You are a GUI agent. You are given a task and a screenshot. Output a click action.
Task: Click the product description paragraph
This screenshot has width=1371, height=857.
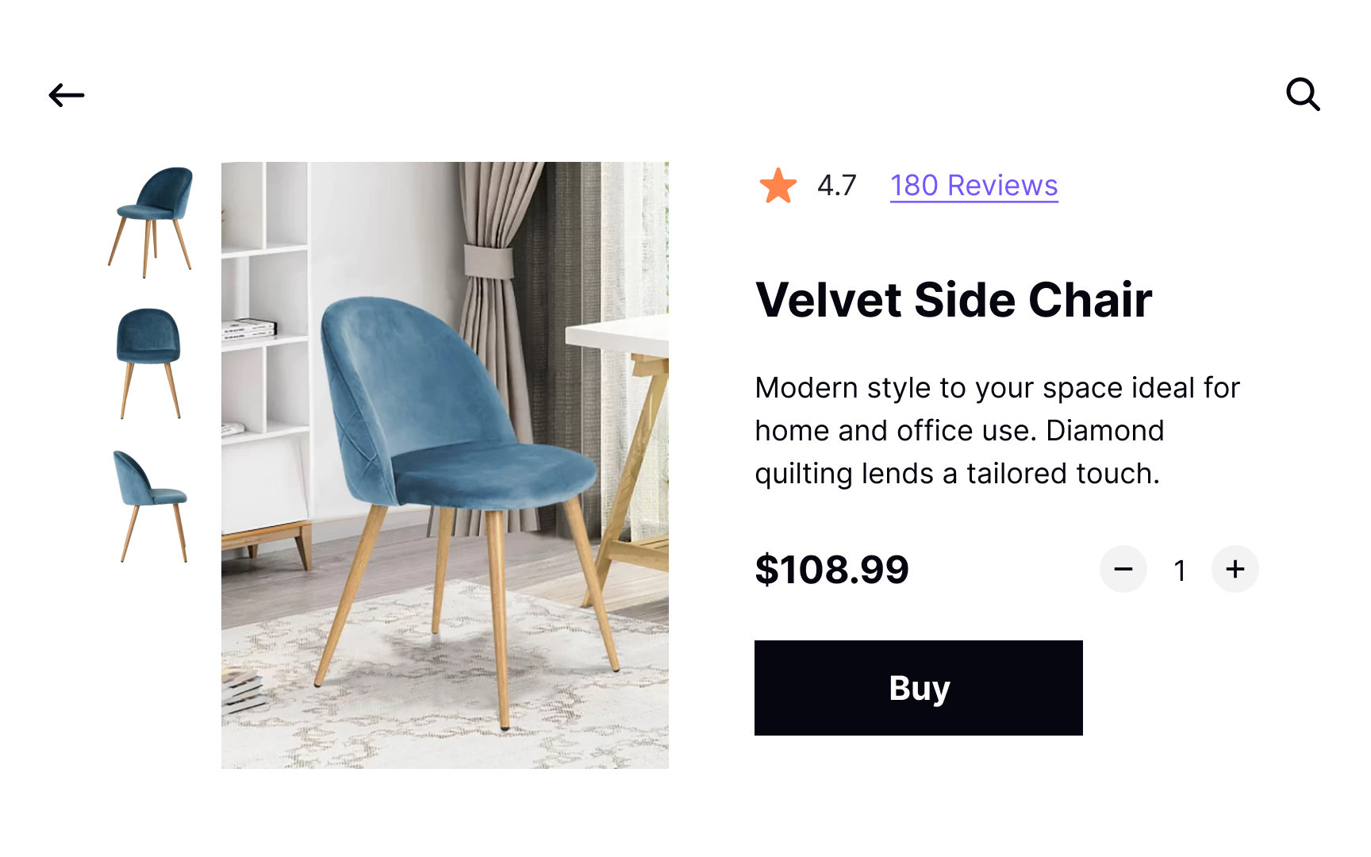pyautogui.click(x=997, y=431)
